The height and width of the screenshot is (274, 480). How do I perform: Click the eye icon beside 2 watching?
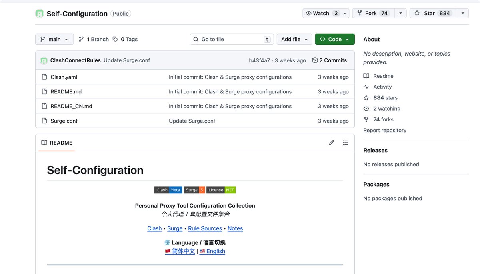366,109
